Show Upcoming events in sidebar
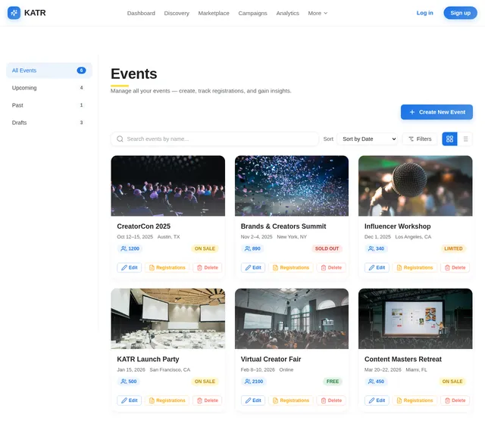 (x=49, y=88)
